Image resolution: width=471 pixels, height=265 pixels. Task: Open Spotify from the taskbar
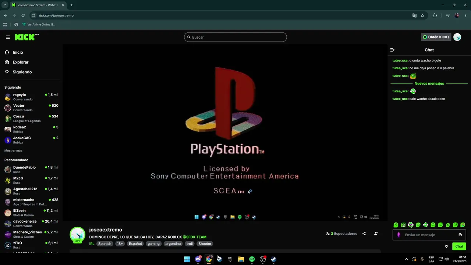tap(252, 259)
